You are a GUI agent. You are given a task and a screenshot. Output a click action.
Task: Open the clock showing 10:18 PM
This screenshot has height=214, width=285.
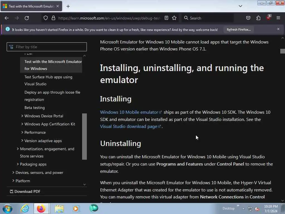coord(271,209)
